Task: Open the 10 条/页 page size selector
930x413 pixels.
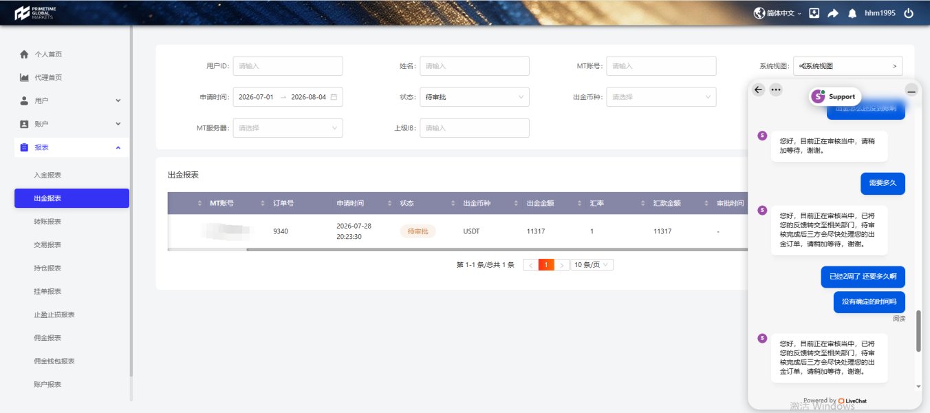Action: click(x=592, y=265)
